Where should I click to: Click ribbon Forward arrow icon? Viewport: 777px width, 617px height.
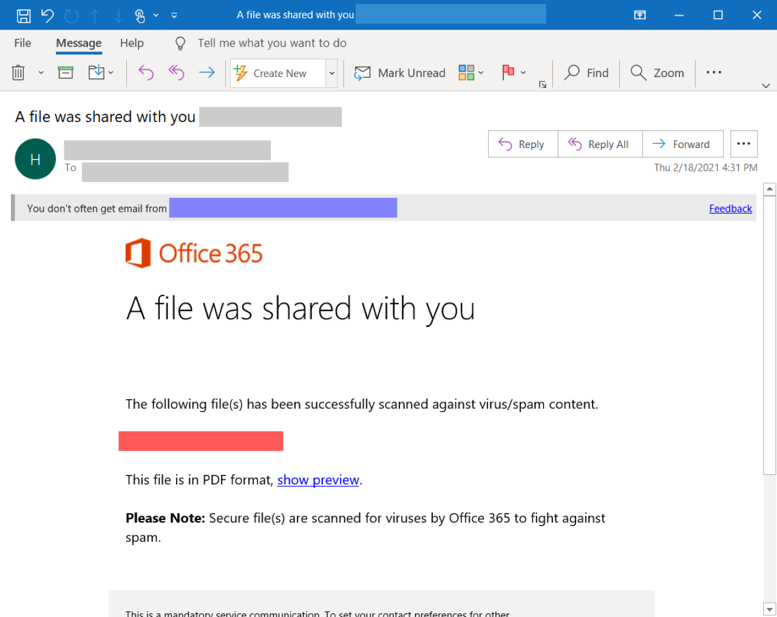coord(207,73)
